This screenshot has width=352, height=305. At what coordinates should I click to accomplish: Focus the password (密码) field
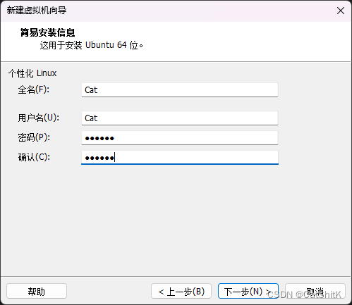pos(180,138)
